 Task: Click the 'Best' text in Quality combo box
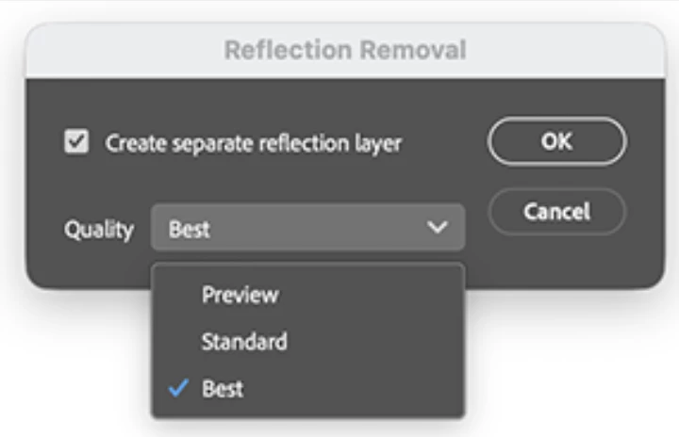(x=190, y=229)
